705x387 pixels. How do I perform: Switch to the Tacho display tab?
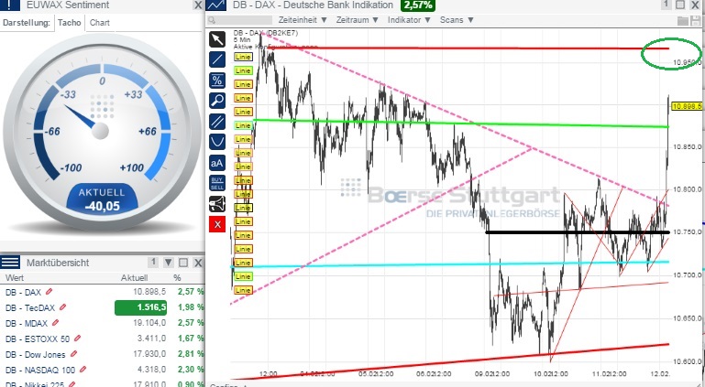pyautogui.click(x=70, y=23)
